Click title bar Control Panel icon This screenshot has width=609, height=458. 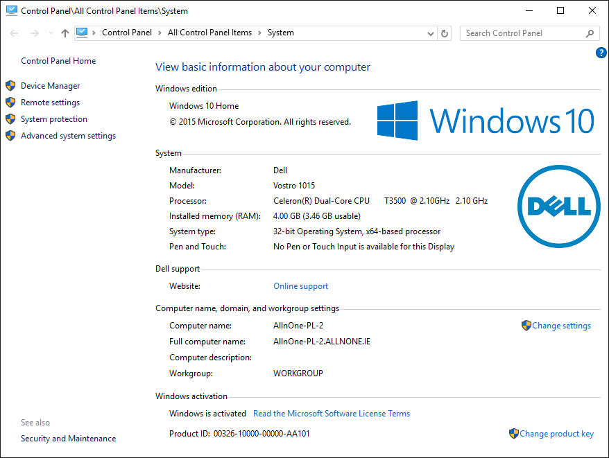click(12, 10)
